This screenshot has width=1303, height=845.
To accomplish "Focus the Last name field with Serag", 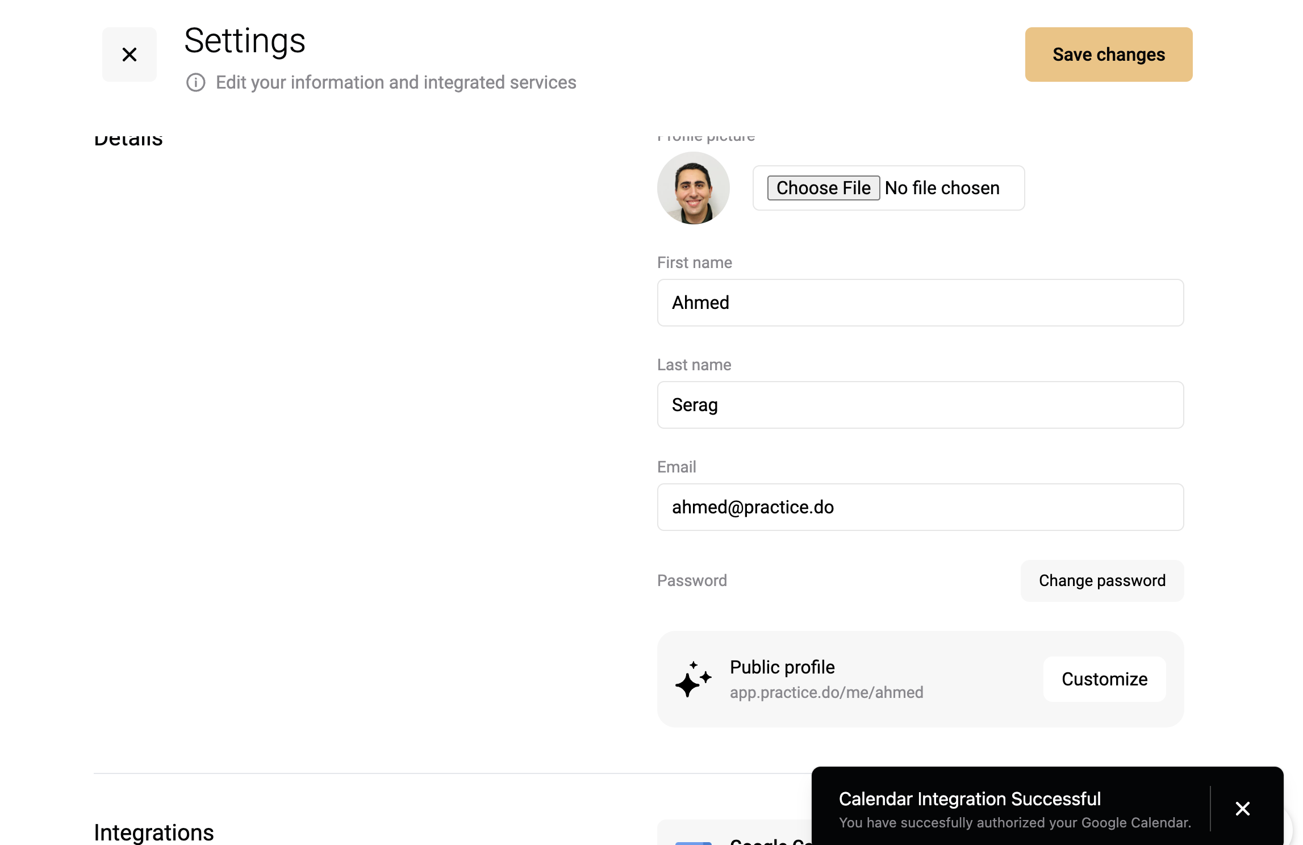I will tap(920, 405).
